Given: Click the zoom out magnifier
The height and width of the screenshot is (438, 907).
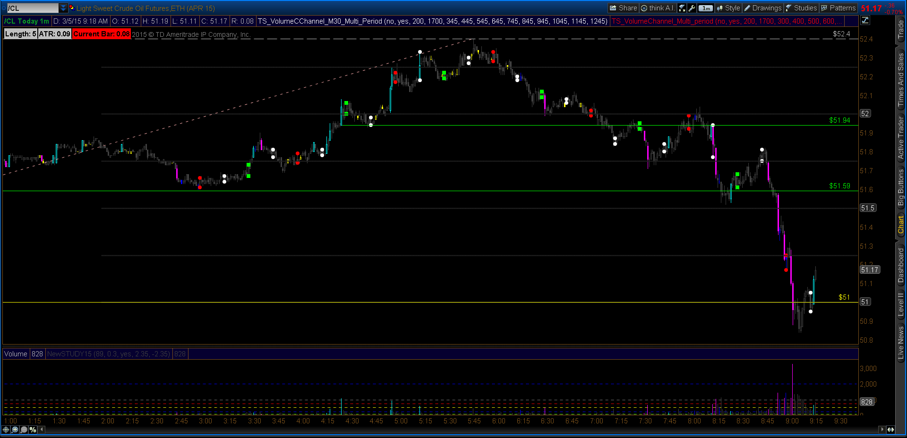Looking at the screenshot, I should [24, 430].
